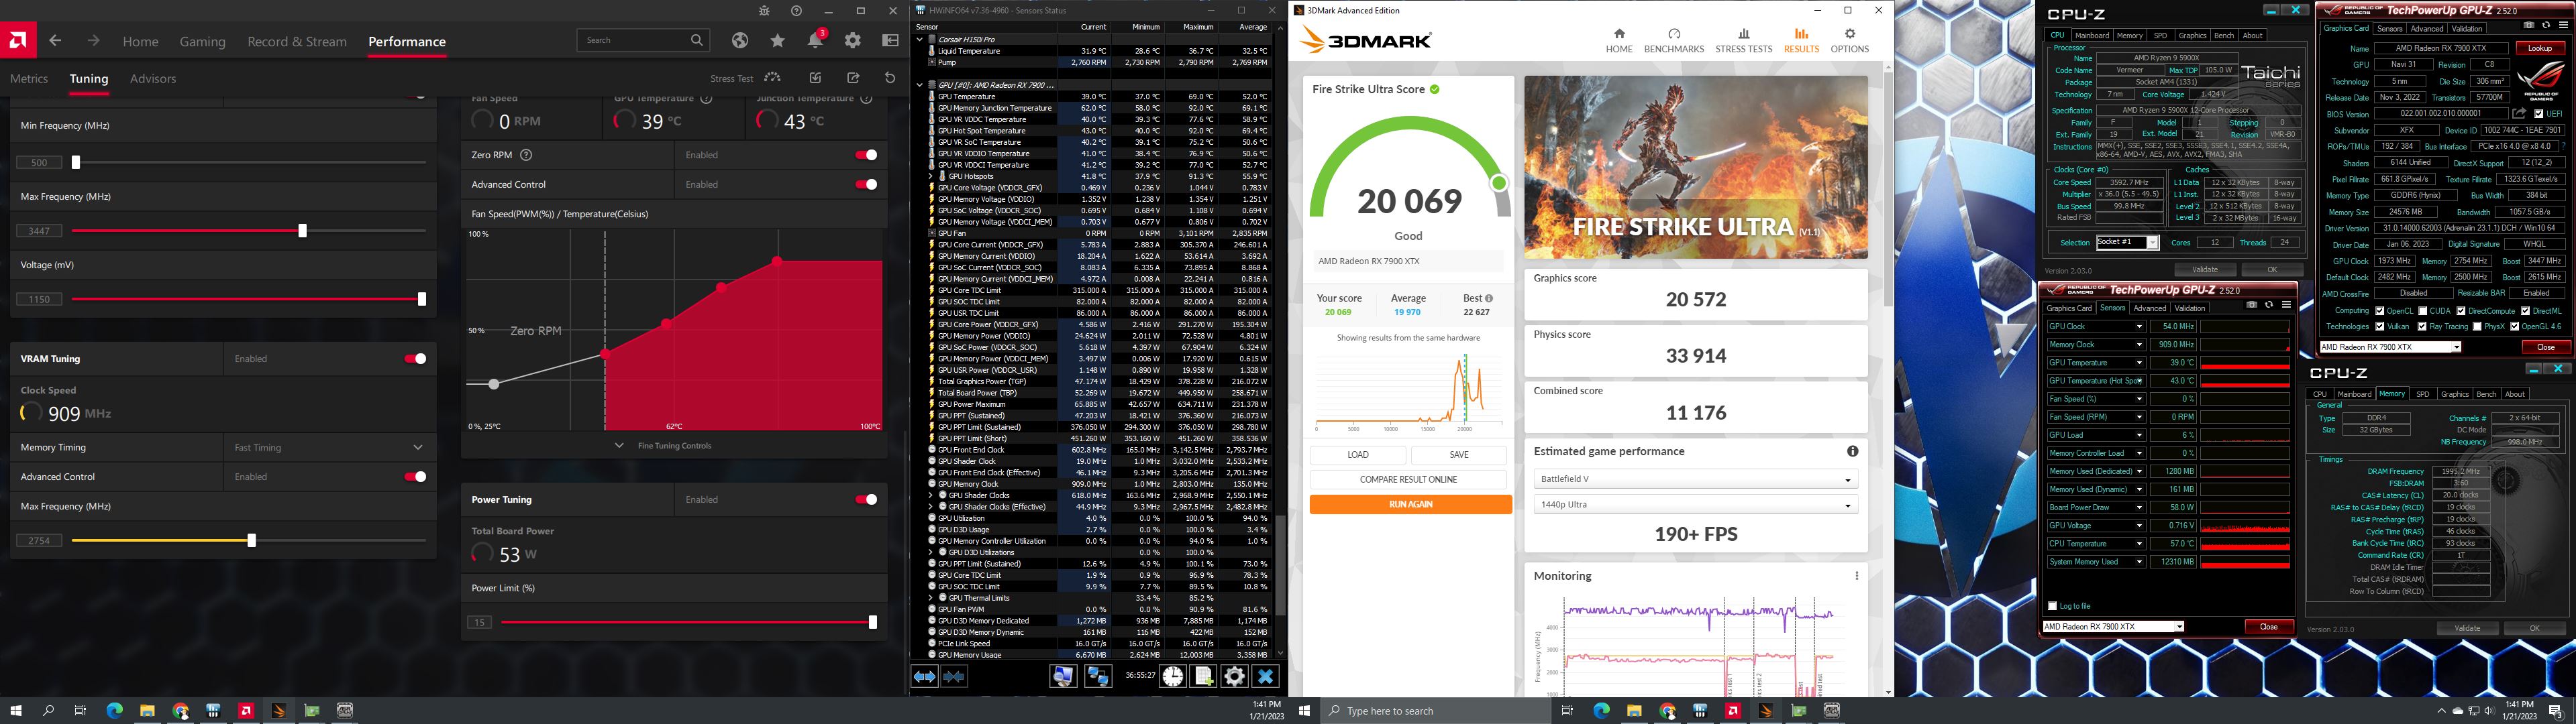Expand Fine Tuning Controls chevron
Viewport: 2576px width, 724px height.
[x=619, y=445]
